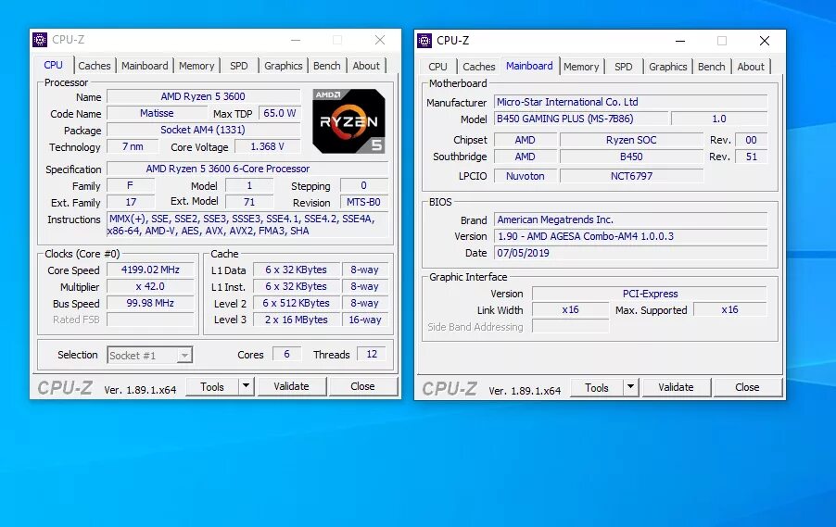
Task: Open Tools dropdown arrow in right window
Action: click(630, 387)
